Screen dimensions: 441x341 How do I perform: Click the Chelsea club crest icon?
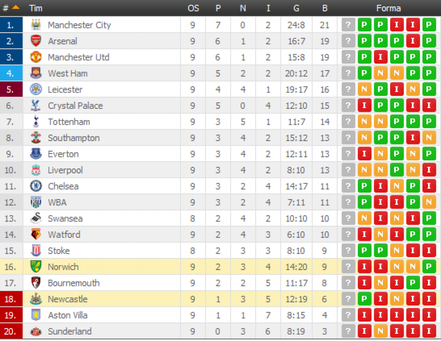(x=36, y=186)
